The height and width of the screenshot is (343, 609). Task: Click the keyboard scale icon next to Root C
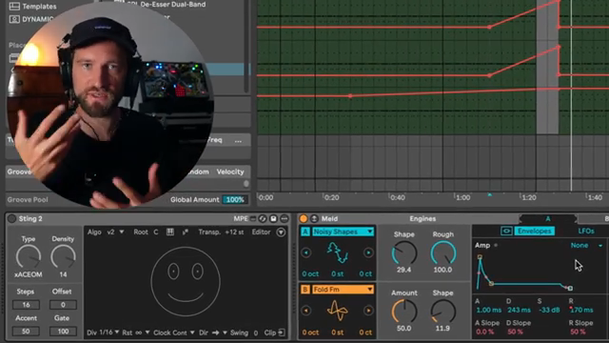coord(170,232)
